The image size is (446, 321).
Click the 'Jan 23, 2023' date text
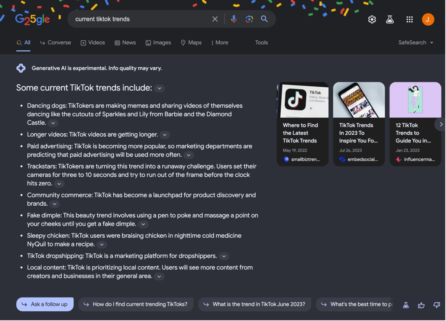[x=407, y=150]
